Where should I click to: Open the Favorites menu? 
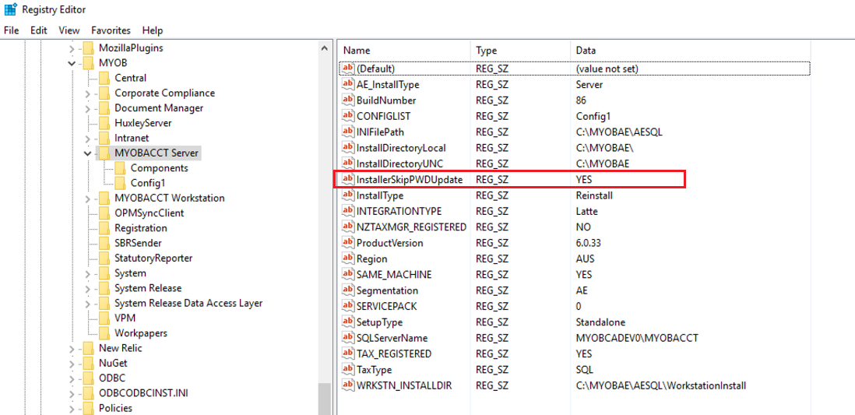coord(111,30)
